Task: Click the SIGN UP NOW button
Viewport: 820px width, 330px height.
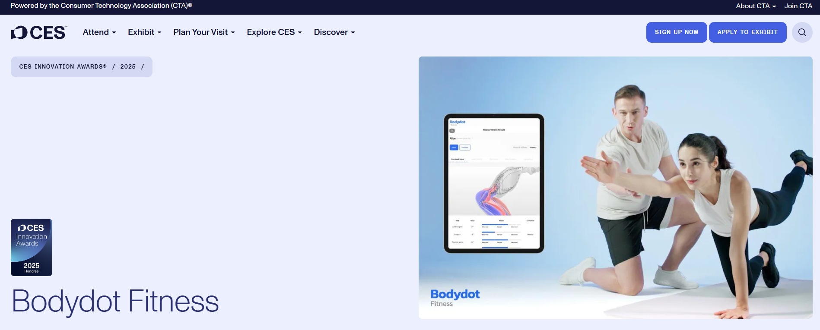Action: (677, 32)
